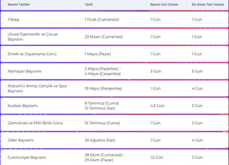The height and width of the screenshot is (165, 229).
Task: Select the Ramazan Bayramı holiday name
Action: point(25,71)
